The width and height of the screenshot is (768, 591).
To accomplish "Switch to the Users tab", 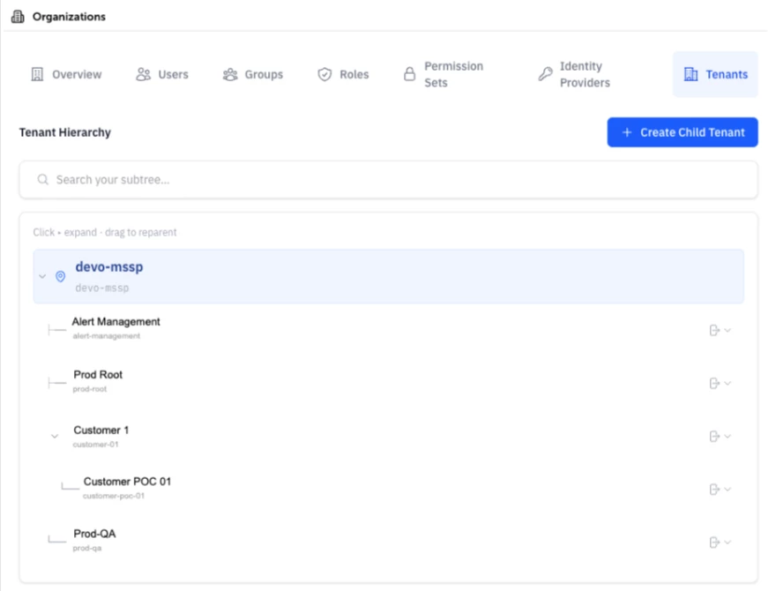I will click(x=162, y=74).
